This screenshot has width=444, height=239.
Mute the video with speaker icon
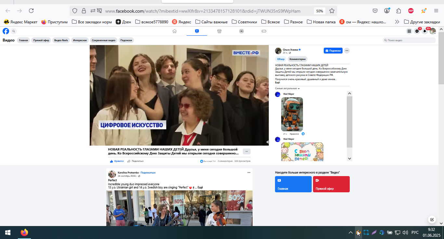coord(268,142)
